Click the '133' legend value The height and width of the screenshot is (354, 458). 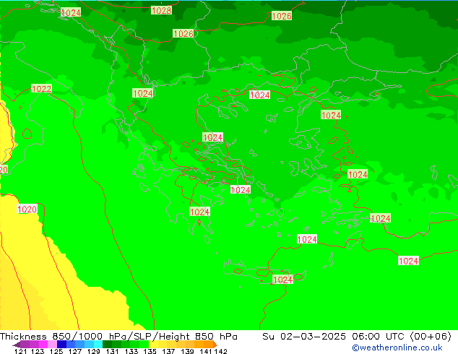pyautogui.click(x=131, y=351)
